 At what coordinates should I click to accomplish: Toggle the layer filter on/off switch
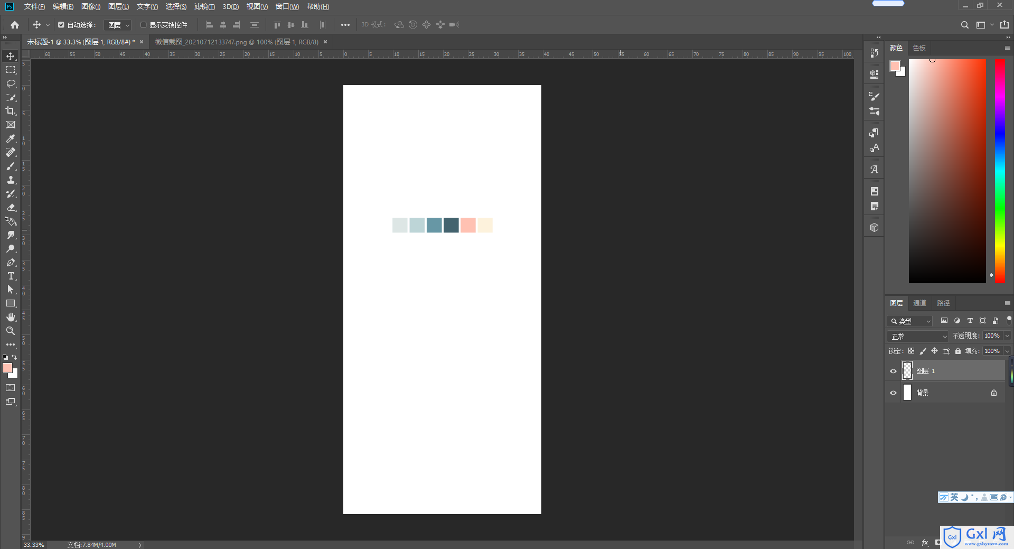[1009, 320]
